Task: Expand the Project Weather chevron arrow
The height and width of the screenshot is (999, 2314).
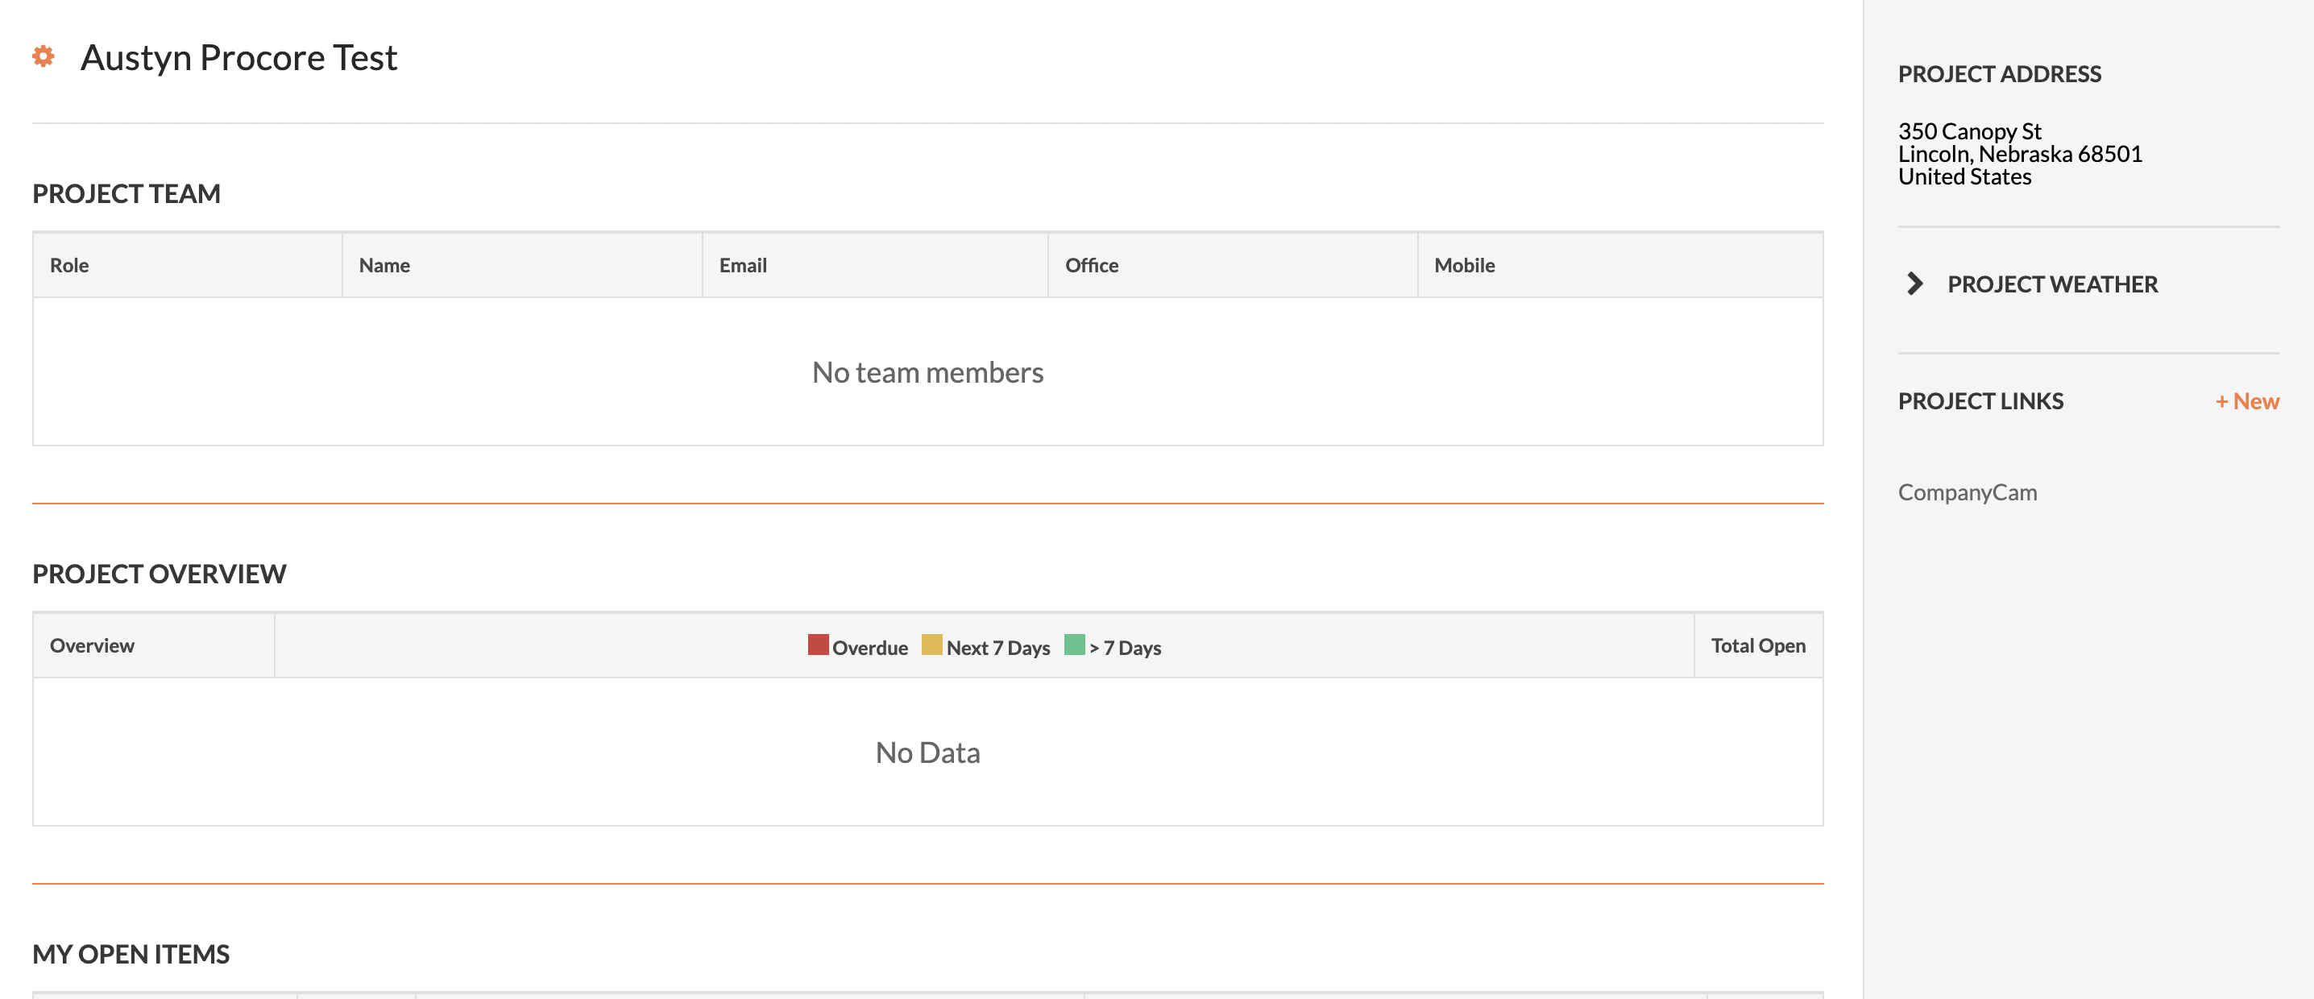Action: click(1914, 284)
